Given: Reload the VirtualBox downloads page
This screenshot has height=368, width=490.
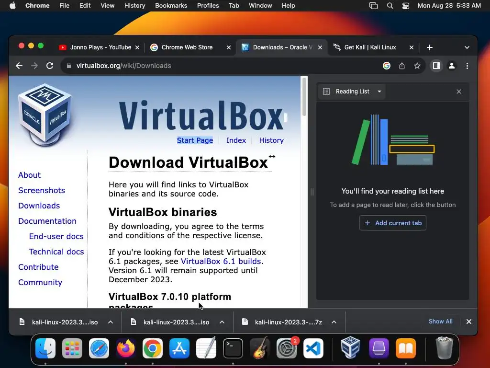Looking at the screenshot, I should tap(50, 66).
